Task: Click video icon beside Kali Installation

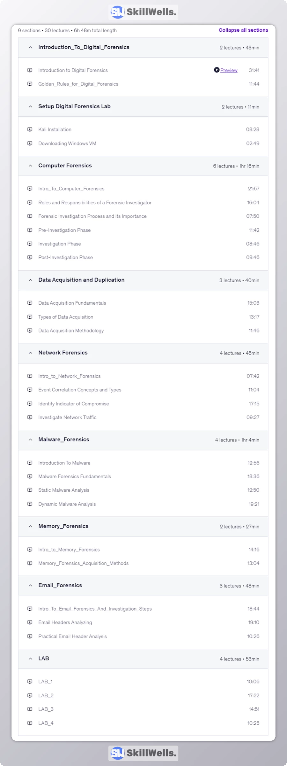Action: tap(30, 129)
